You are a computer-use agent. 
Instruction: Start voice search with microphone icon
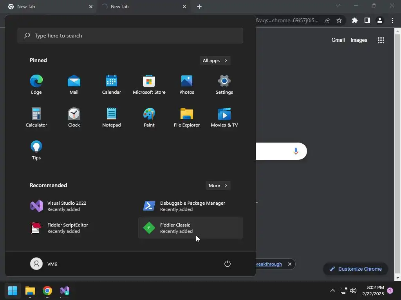tap(296, 151)
